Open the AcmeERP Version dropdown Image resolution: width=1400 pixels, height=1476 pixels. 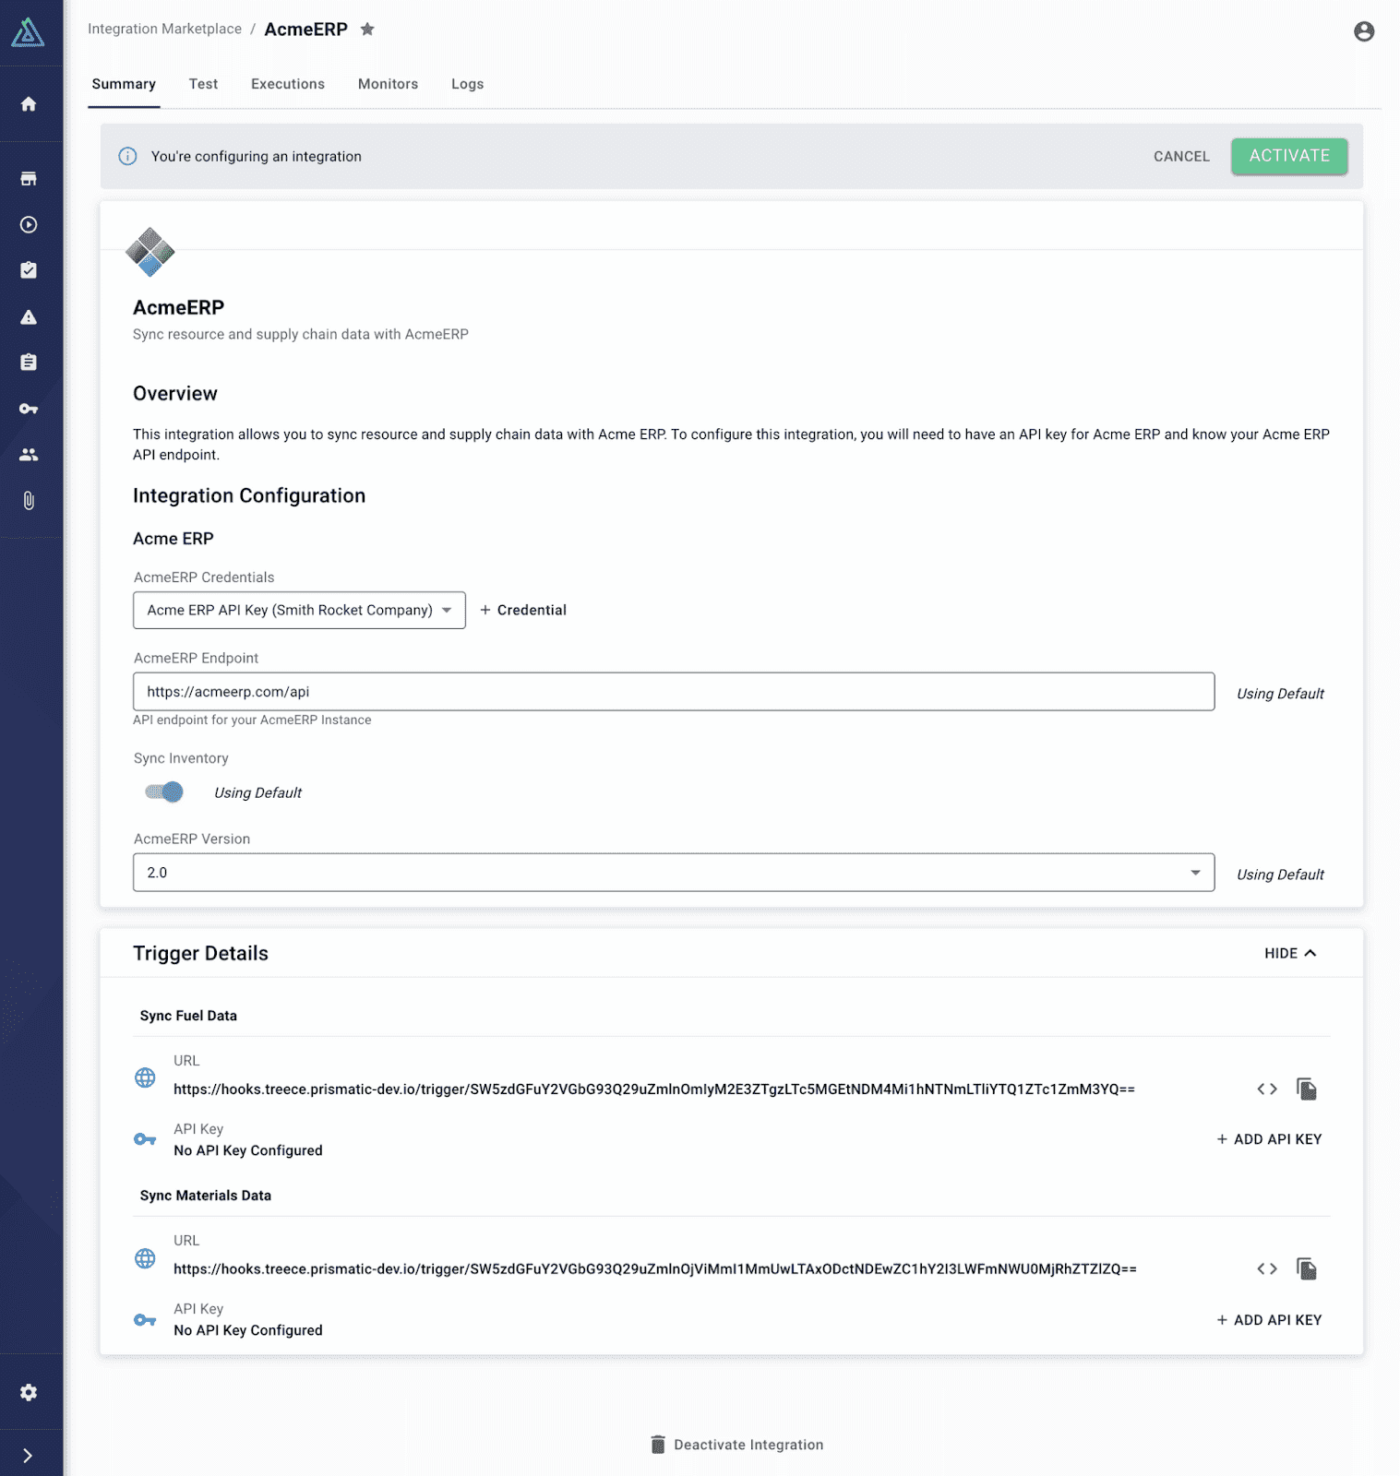pos(673,873)
